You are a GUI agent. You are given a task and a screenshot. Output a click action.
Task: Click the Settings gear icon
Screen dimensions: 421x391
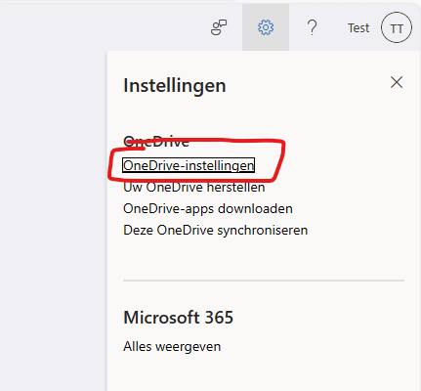pos(266,27)
